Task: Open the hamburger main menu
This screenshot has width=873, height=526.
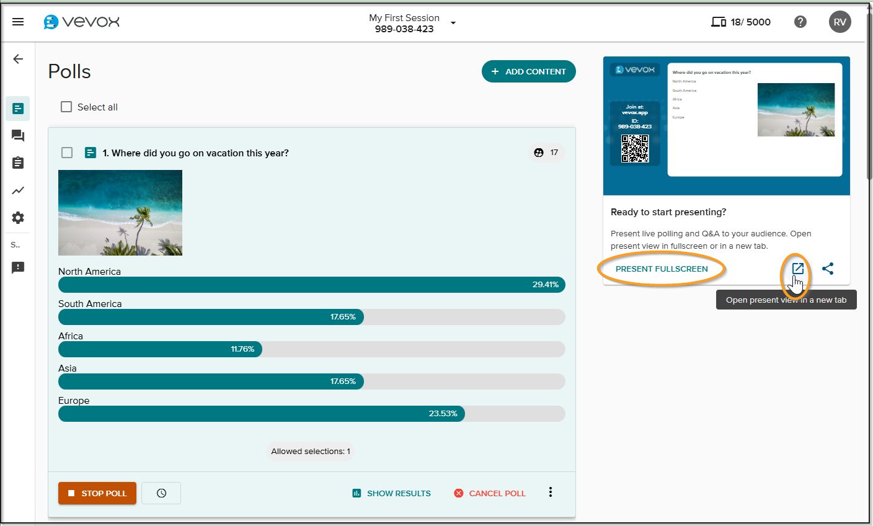Action: tap(18, 22)
